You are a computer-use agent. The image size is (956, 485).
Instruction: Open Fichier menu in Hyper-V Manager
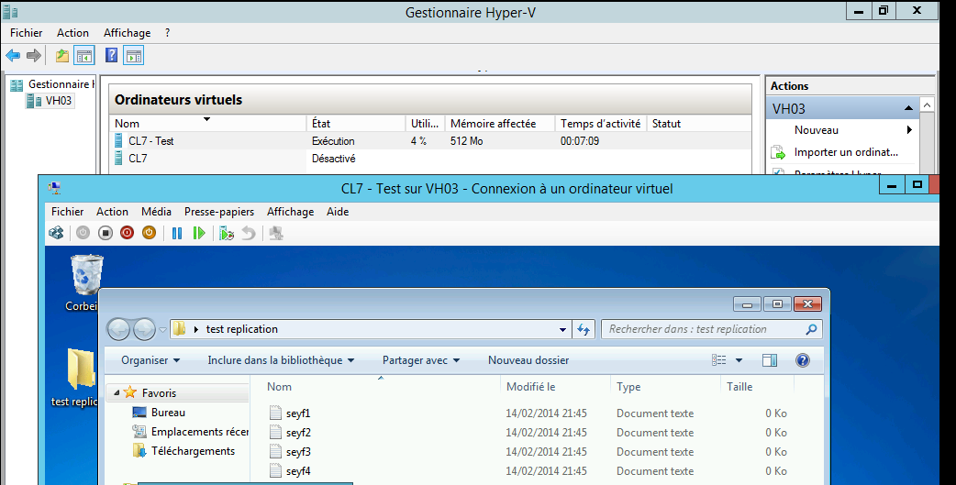click(27, 33)
